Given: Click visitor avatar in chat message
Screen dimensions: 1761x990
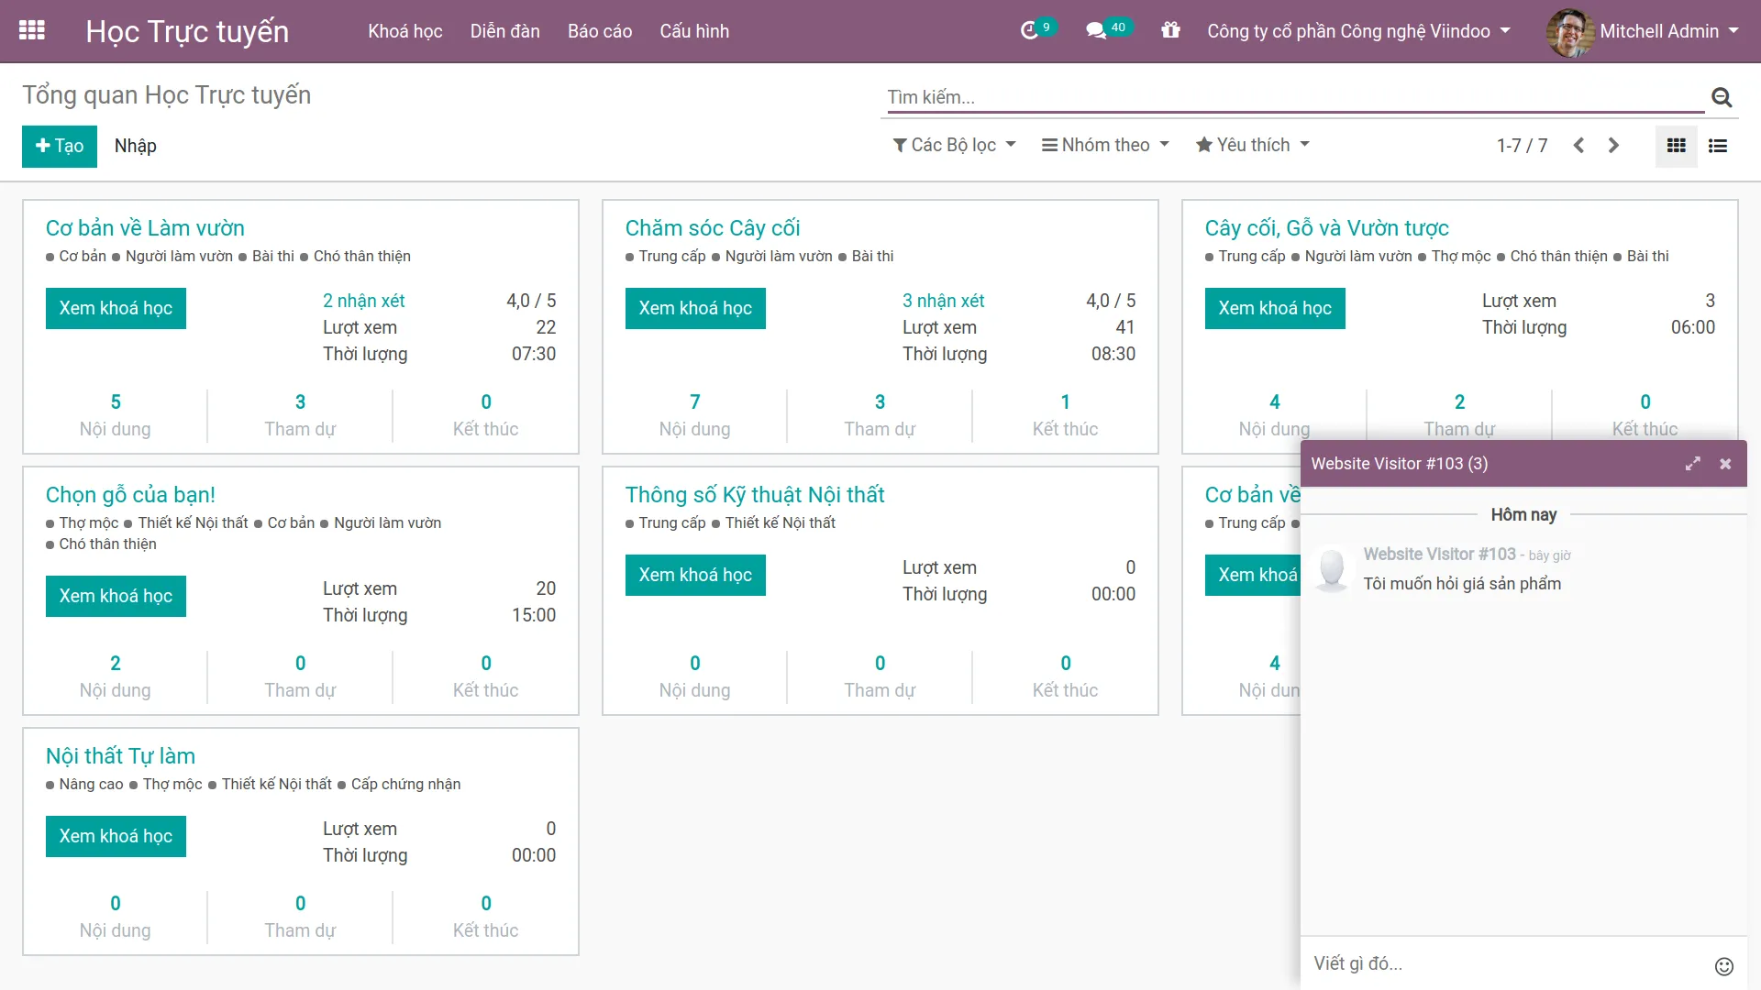Looking at the screenshot, I should tap(1331, 569).
